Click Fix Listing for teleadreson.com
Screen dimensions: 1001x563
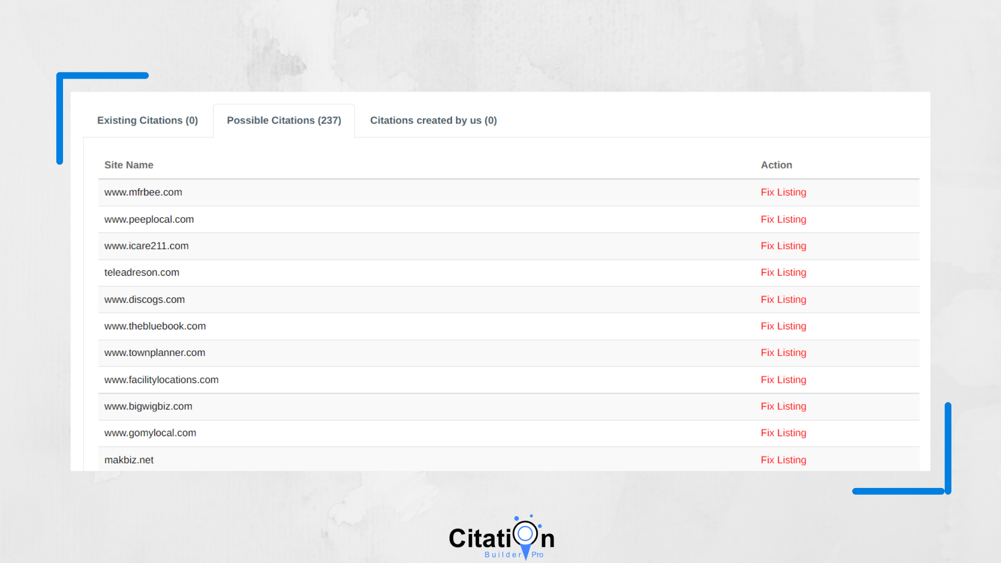pos(783,272)
